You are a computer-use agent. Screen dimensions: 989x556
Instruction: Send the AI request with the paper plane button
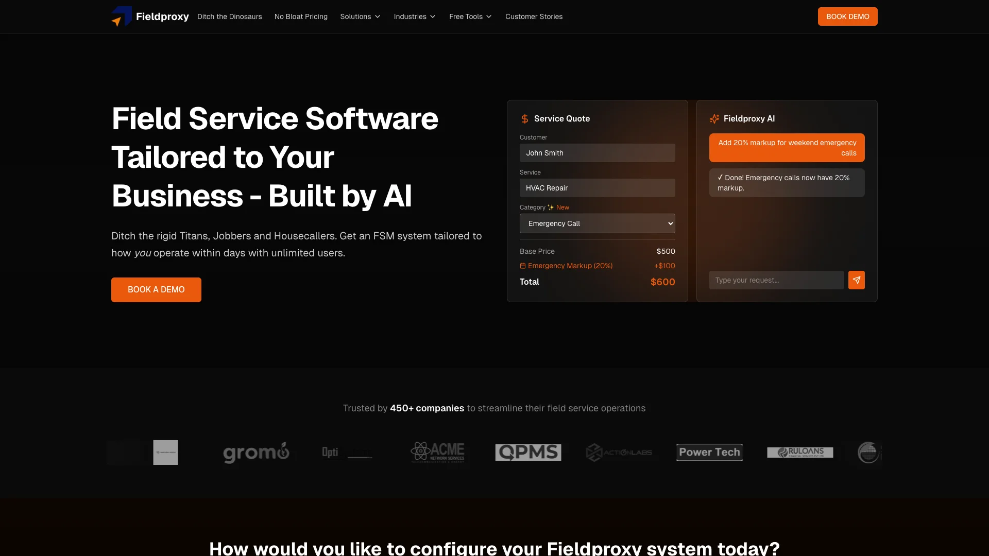856,280
